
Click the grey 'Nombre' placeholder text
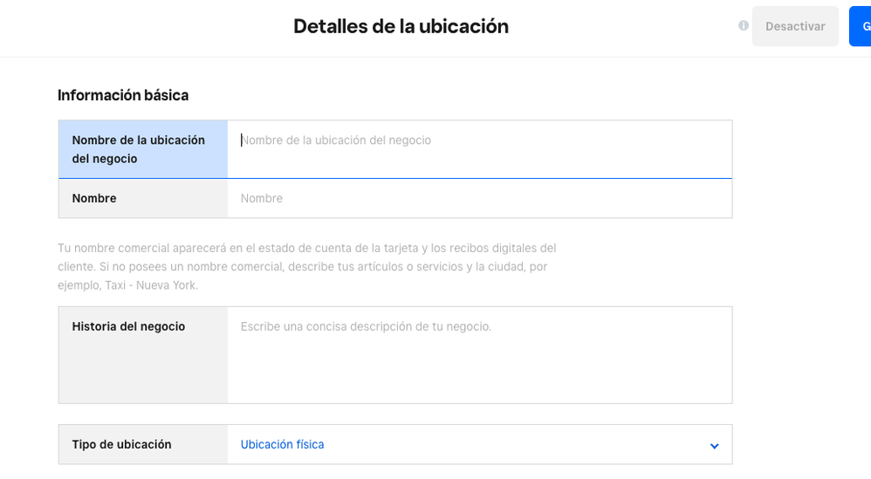tap(262, 199)
